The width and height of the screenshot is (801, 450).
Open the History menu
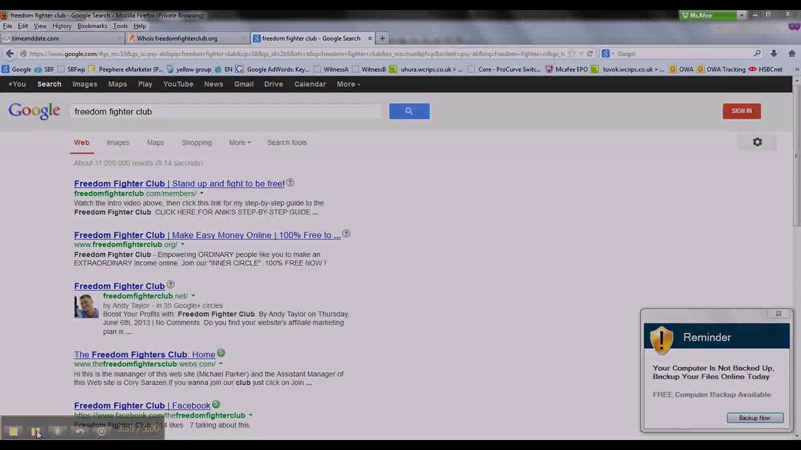62,26
